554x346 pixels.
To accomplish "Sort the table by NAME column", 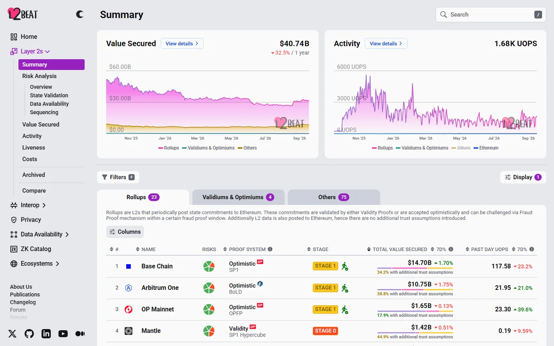I will [x=146, y=249].
